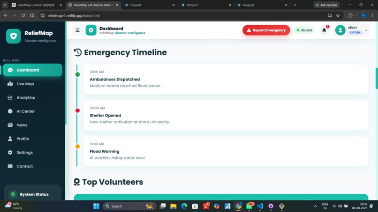Open VS Code from taskbar
This screenshot has height=212, width=378.
[260, 206]
